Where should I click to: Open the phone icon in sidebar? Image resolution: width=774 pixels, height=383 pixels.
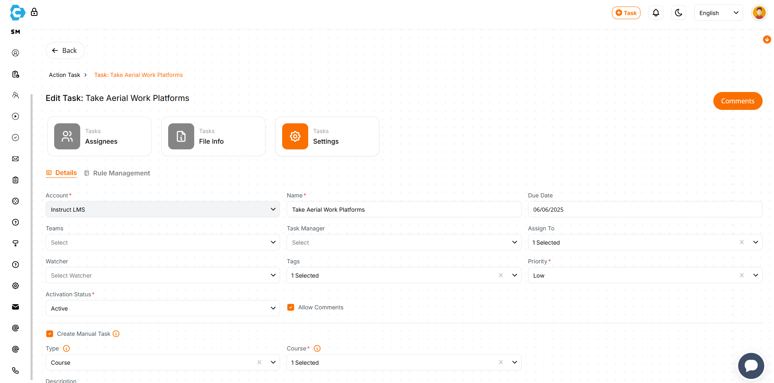15,370
